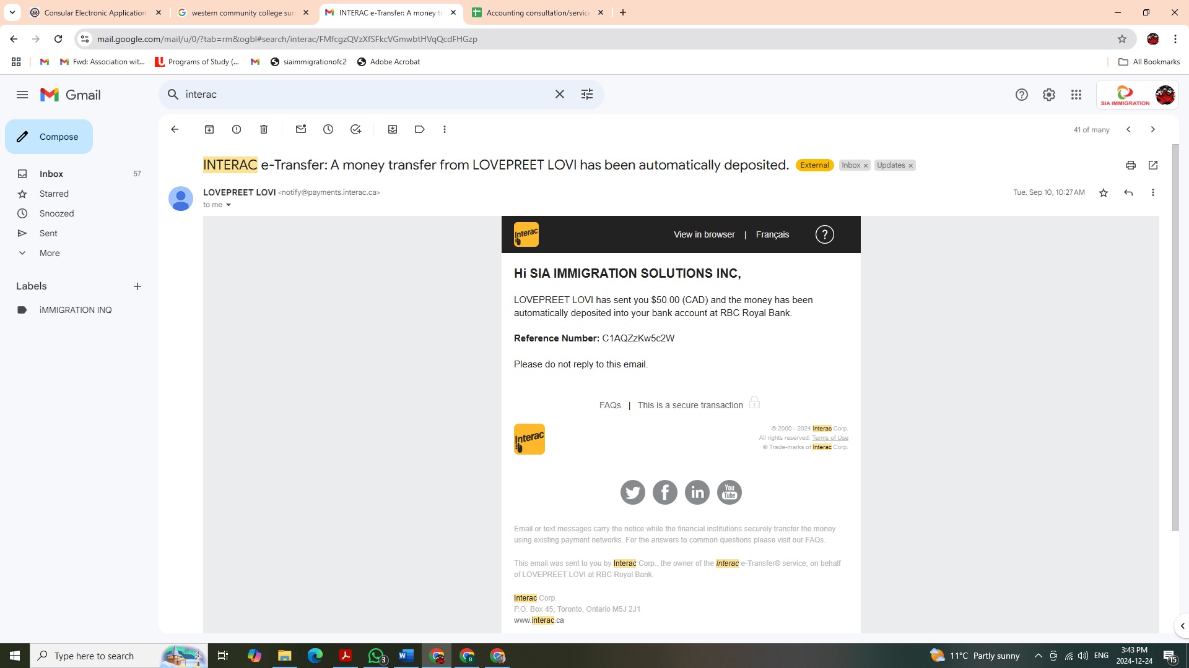The image size is (1189, 668).
Task: Open the Gmail main menu hamburger icon
Action: point(22,95)
